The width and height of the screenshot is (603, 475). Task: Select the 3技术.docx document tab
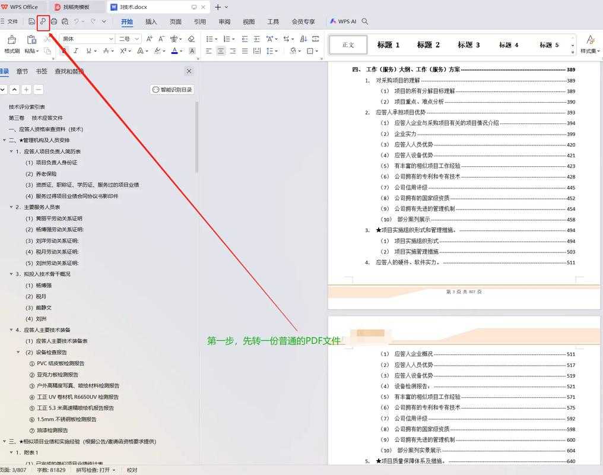(135, 7)
